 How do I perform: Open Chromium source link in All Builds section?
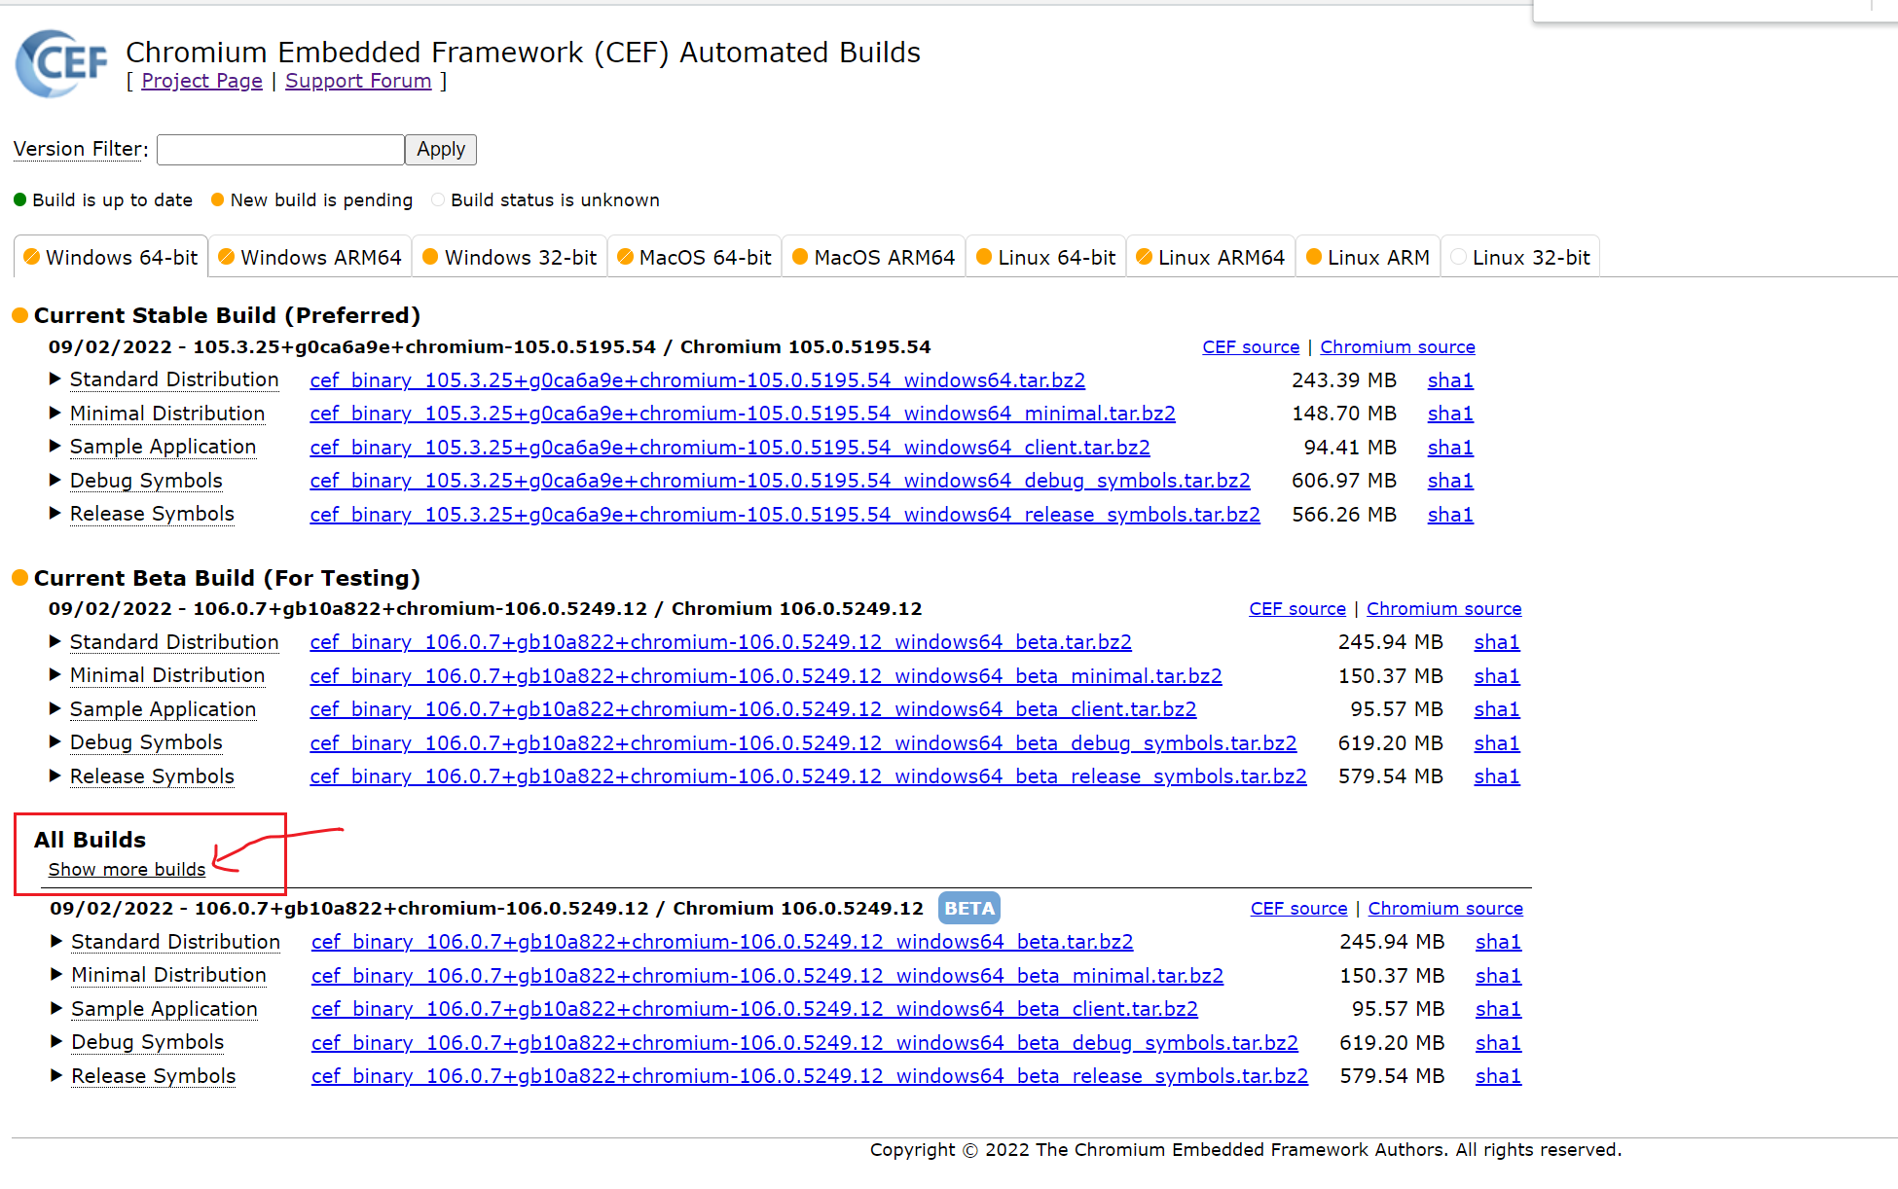1445,909
